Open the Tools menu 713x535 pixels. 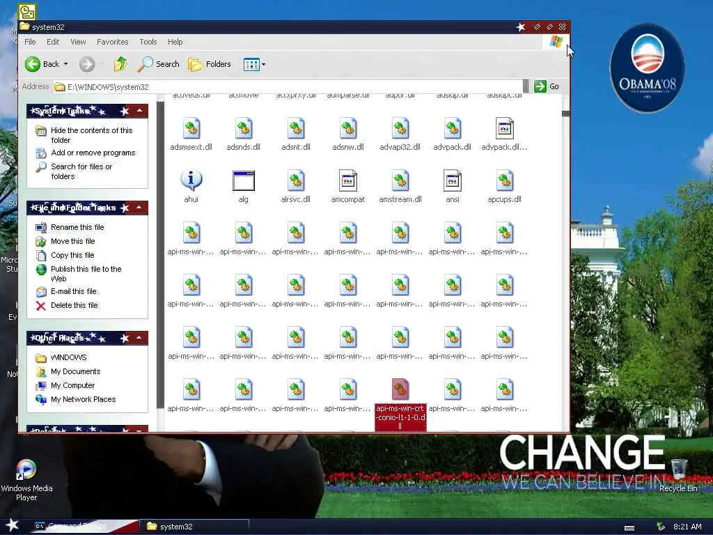pos(148,42)
